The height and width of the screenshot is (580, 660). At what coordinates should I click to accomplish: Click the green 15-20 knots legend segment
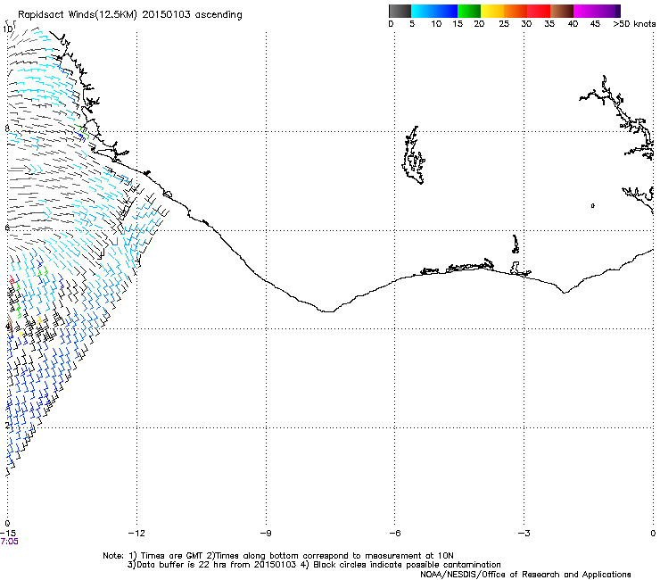(469, 11)
